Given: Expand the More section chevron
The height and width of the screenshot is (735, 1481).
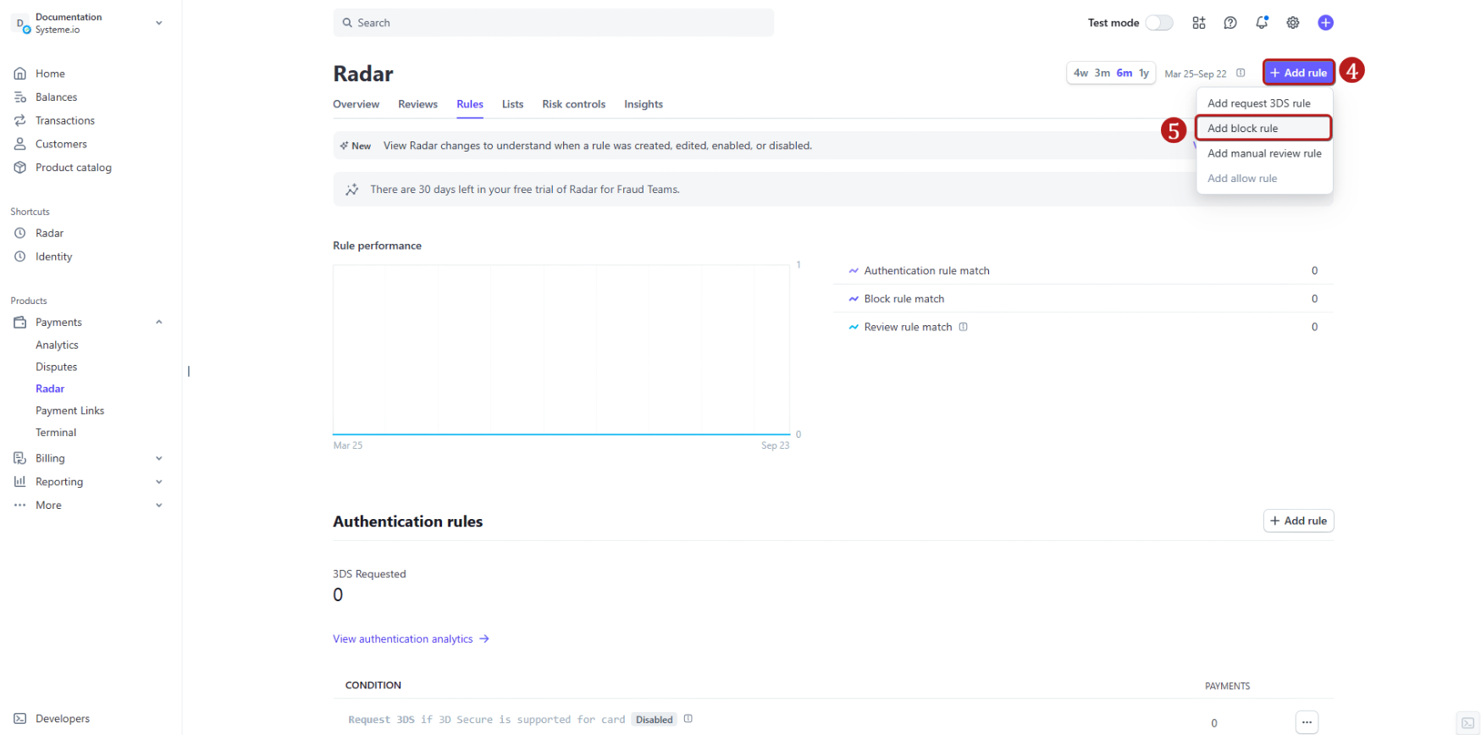Looking at the screenshot, I should click(158, 506).
